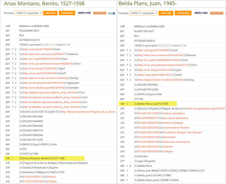Open d-nb.info/gnd/119049392 link

(x=40, y=68)
